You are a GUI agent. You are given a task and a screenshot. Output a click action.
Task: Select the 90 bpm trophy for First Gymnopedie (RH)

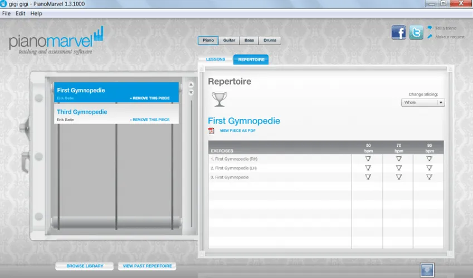429,158
